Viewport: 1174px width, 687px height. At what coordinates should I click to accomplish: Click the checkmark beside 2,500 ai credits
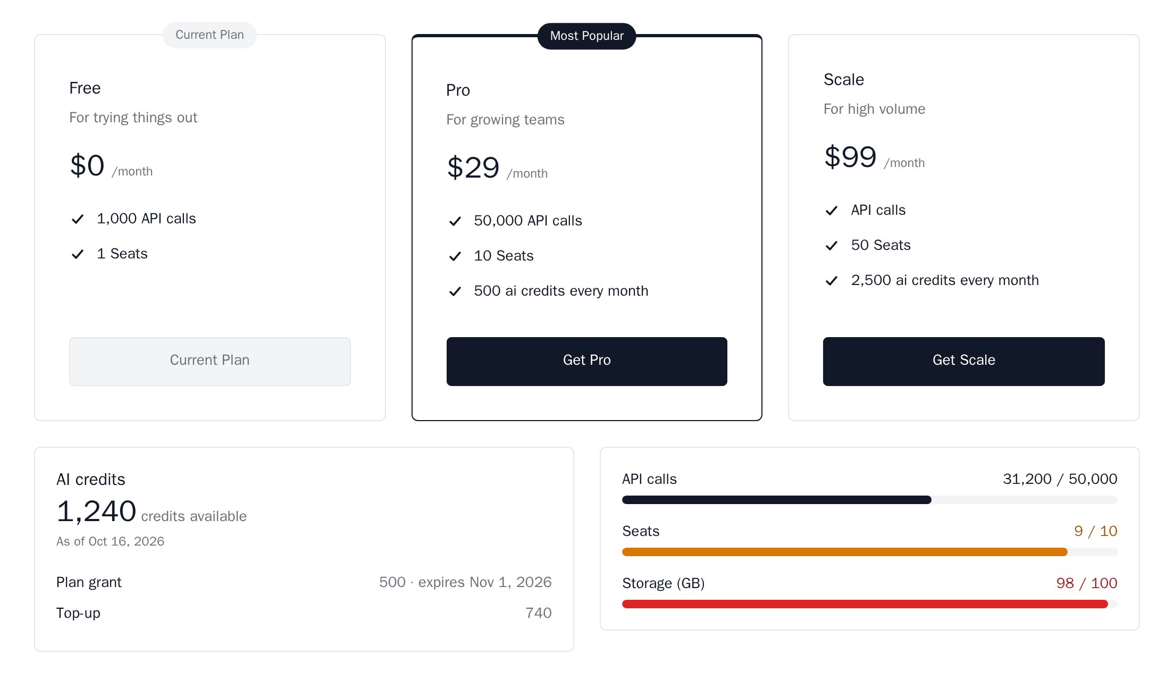[832, 281]
